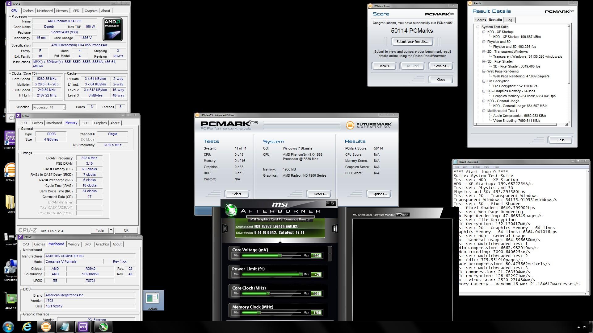Click Core Voltage slider handle in Afterburner
593x333 pixels.
coord(280,256)
